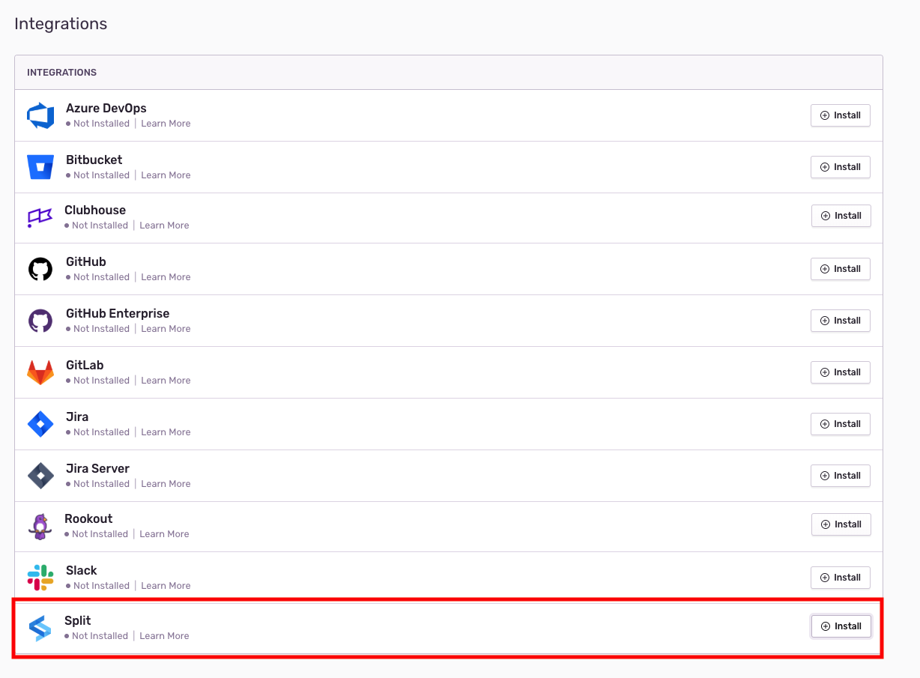Install the Split integration
This screenshot has height=678, width=920.
pyautogui.click(x=841, y=626)
